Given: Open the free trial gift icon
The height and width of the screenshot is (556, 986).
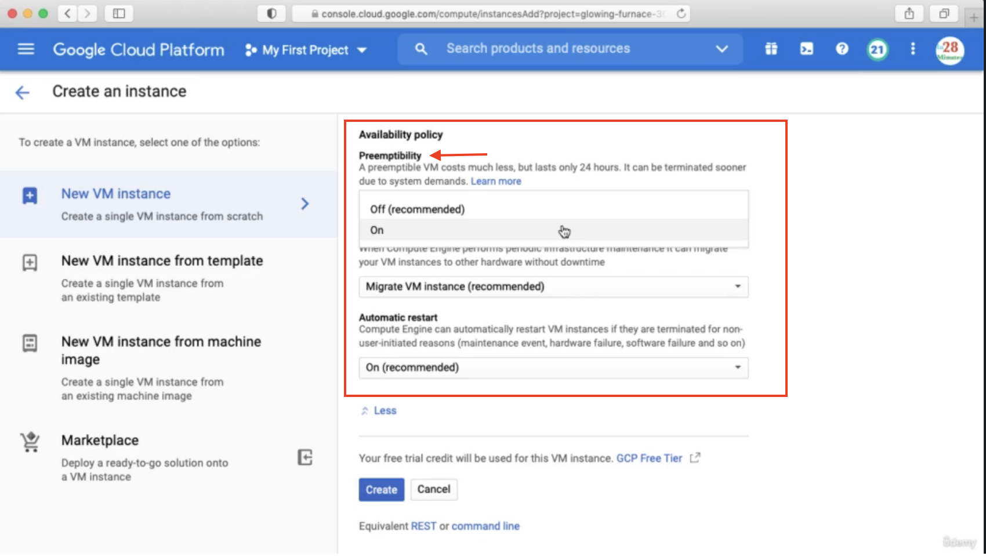Looking at the screenshot, I should pos(771,49).
